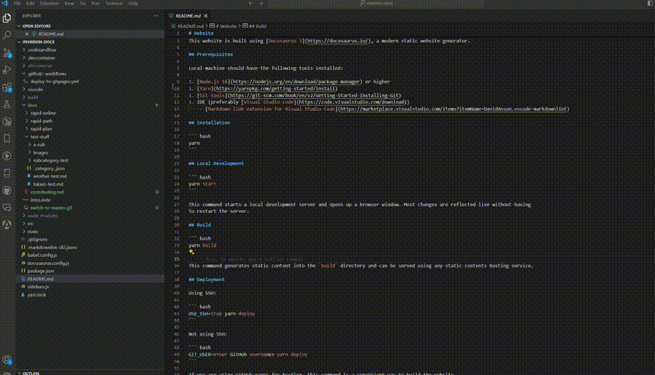Click the switch-to-master.gif file icon
Viewport: 655px width, 375px height.
[x=26, y=208]
